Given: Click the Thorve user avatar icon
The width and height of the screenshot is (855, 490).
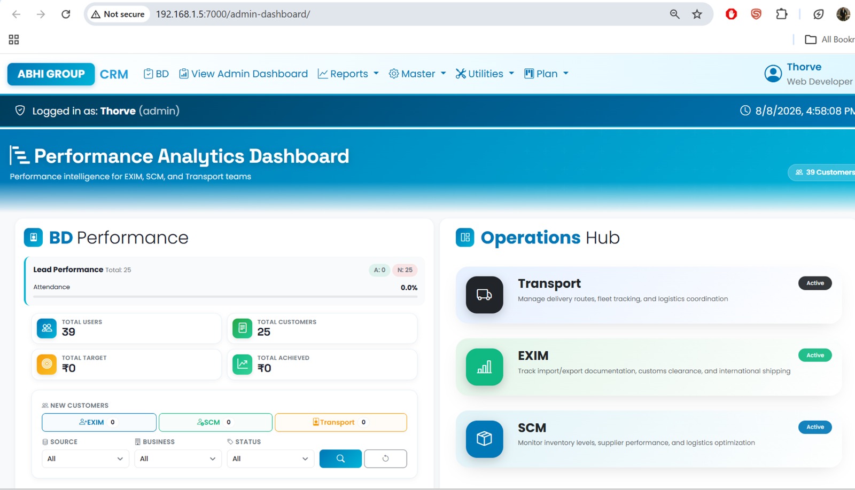Looking at the screenshot, I should coord(773,74).
